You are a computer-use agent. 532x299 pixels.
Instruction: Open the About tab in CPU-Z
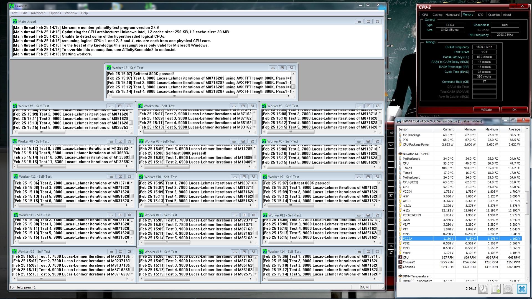pos(507,15)
